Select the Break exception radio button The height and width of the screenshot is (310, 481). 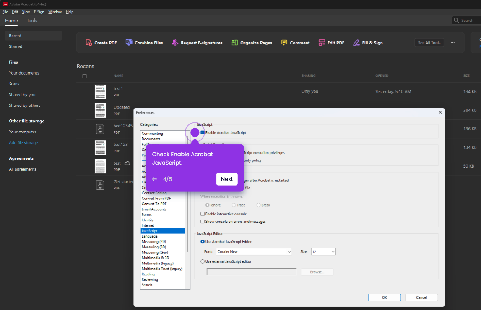(x=258, y=205)
